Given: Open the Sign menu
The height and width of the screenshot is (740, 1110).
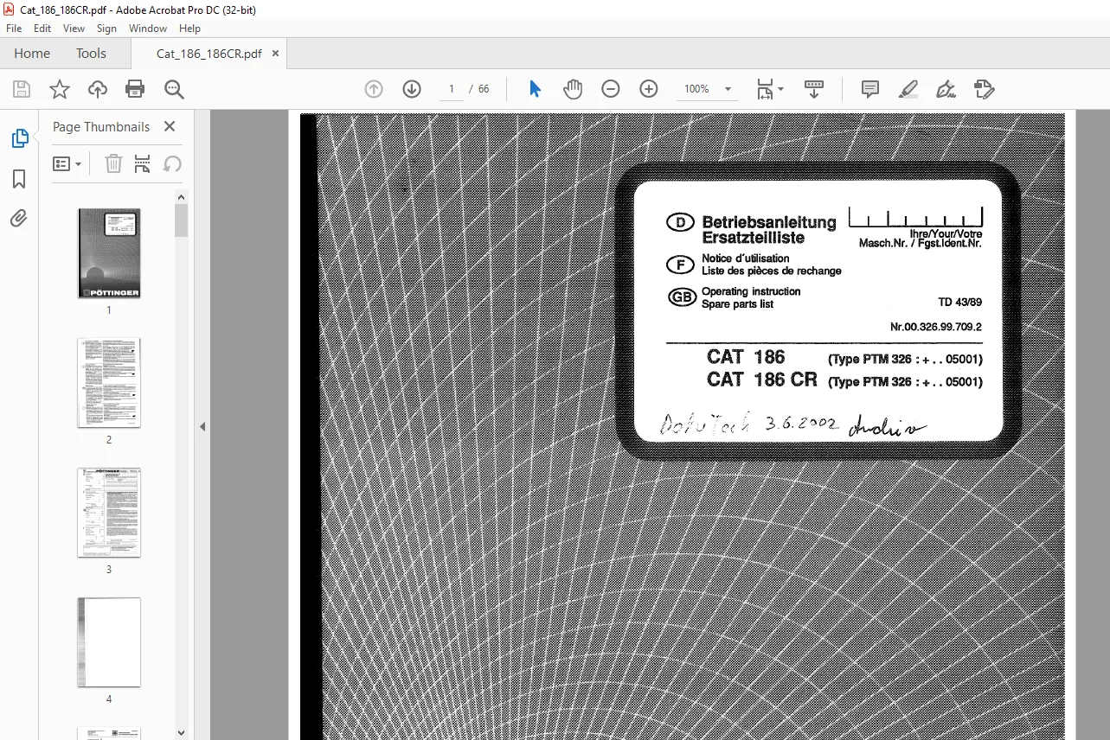Looking at the screenshot, I should coord(106,29).
